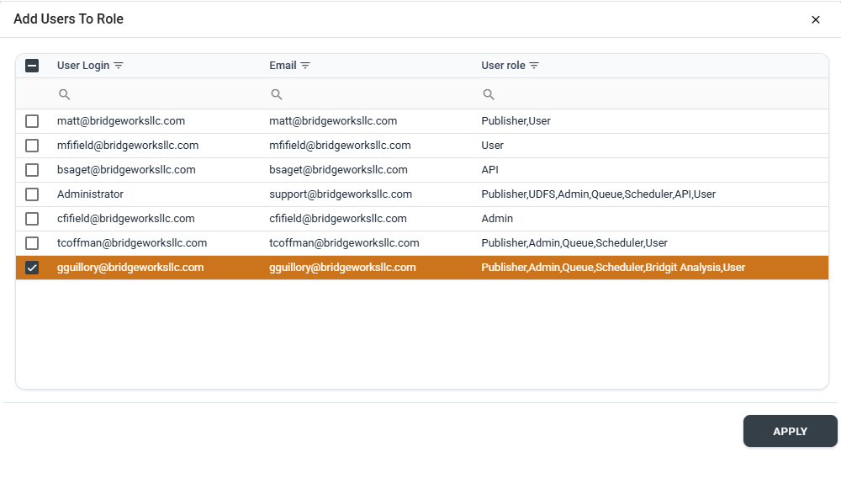
Task: Toggle the select-all checkbox in table header
Action: pyautogui.click(x=32, y=66)
